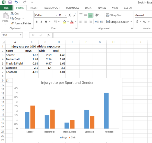Apply red font color A icon
Viewport: 152px width, 143px height.
pos(72,22)
